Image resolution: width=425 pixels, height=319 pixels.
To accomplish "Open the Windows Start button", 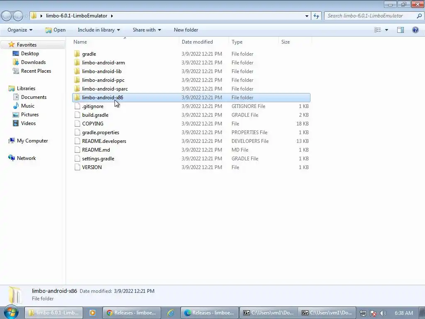I will pos(11,312).
